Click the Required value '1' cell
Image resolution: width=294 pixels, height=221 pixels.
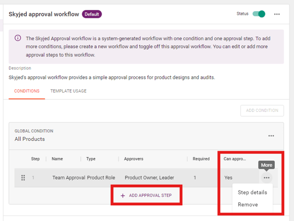[x=195, y=177]
